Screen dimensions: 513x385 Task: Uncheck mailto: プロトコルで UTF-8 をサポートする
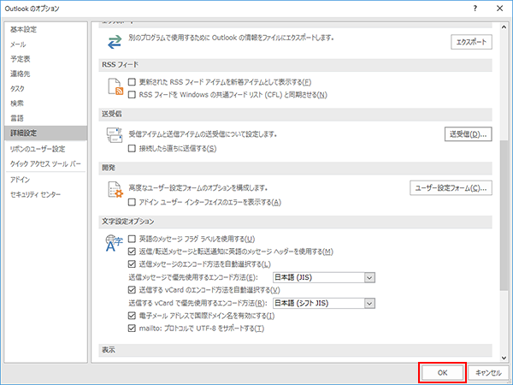132,328
